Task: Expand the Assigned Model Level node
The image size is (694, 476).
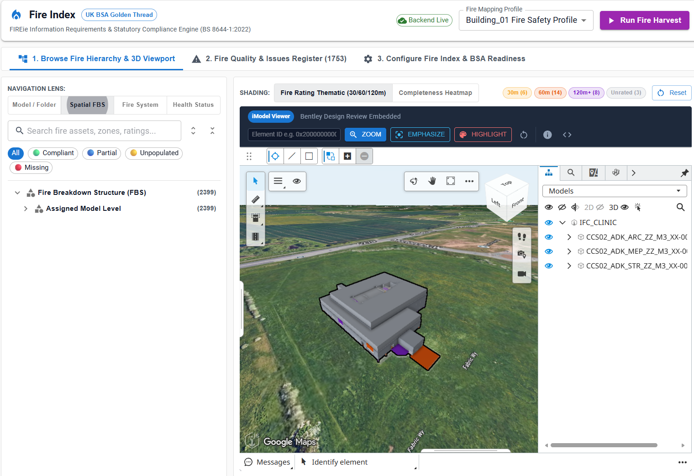Action: (x=26, y=209)
